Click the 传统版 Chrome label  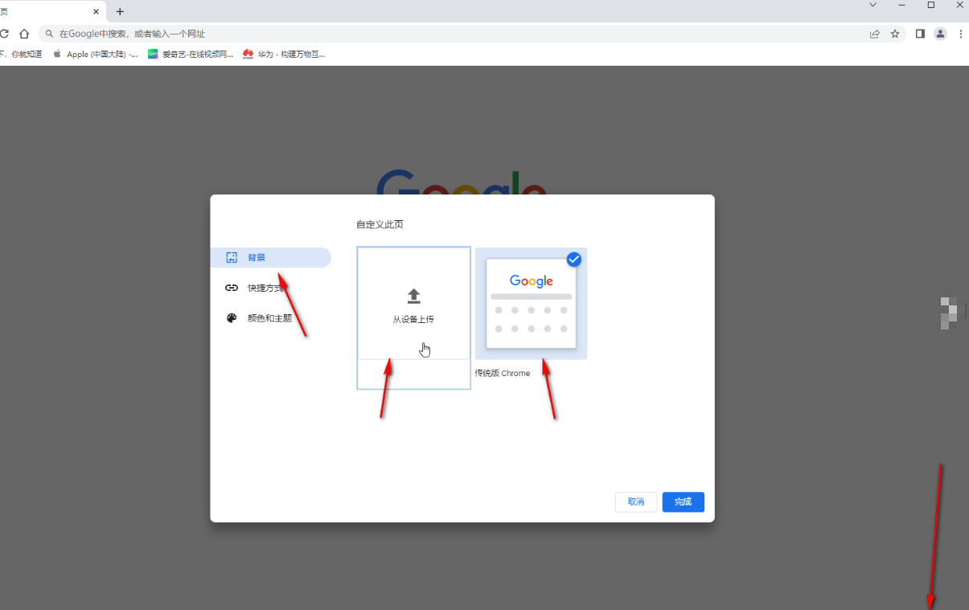click(x=503, y=373)
